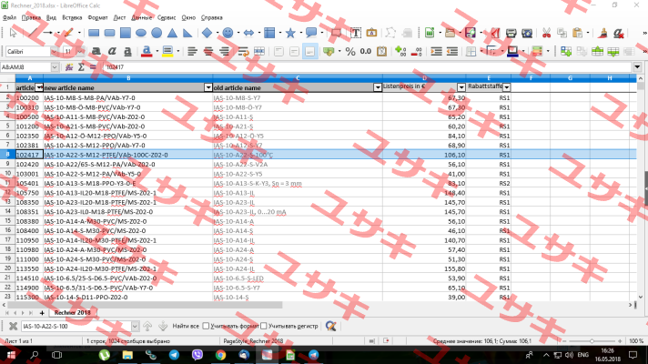The width and height of the screenshot is (648, 364).
Task: Open the Данные menu
Action: [x=141, y=18]
